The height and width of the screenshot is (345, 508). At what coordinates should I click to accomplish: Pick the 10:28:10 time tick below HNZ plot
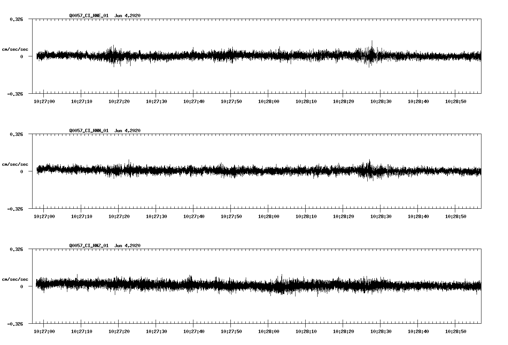pos(306,331)
